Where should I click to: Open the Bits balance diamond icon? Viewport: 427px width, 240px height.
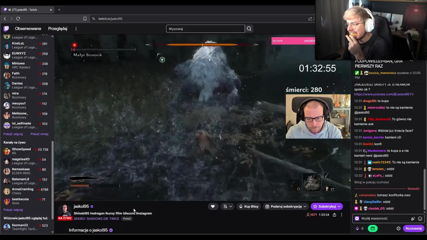[x=357, y=228]
